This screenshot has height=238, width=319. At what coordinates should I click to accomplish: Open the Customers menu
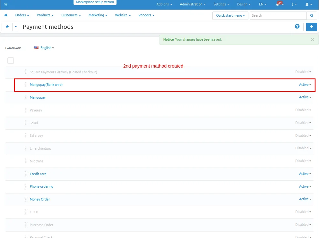(x=71, y=15)
